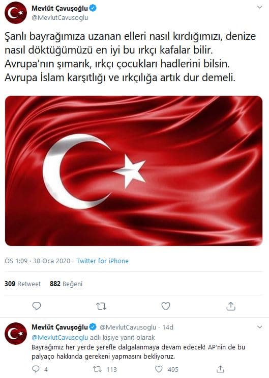Retweet the main tweet using its retweet icon
This screenshot has width=269, height=378.
click(101, 306)
